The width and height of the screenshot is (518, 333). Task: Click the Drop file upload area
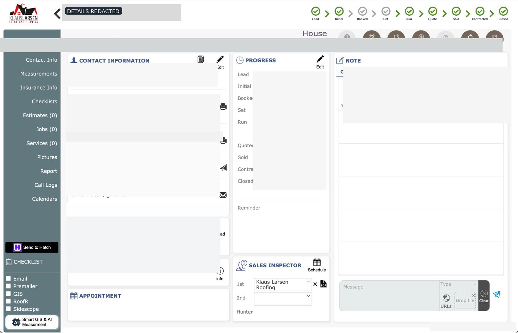(x=465, y=300)
